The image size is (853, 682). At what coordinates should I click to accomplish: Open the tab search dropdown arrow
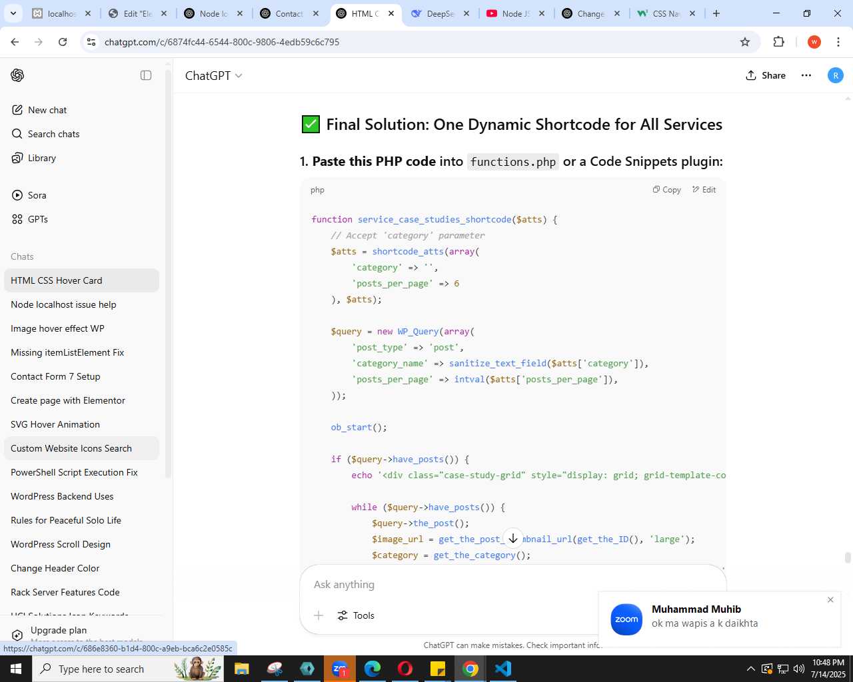click(x=13, y=13)
